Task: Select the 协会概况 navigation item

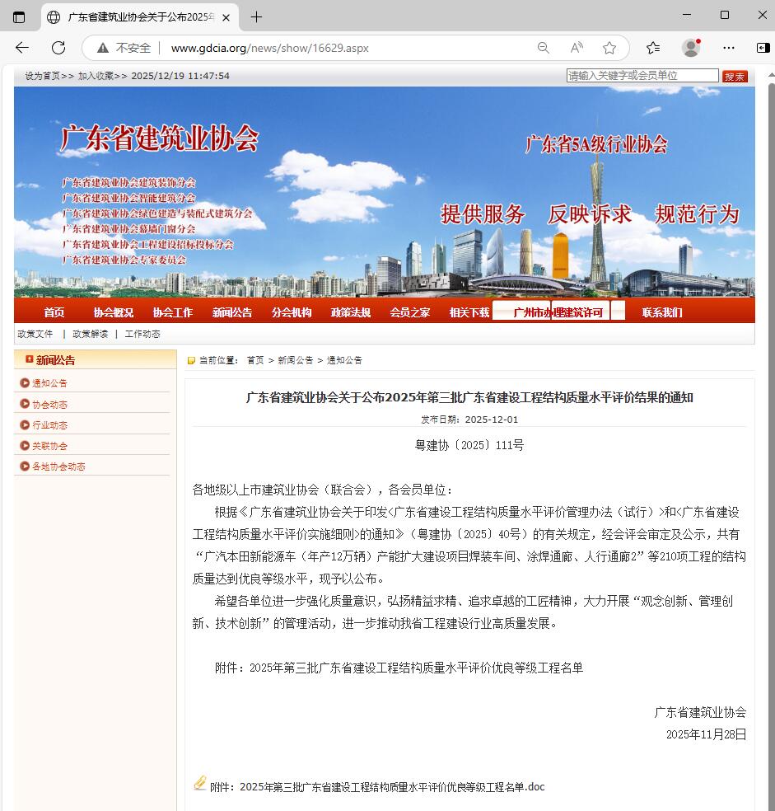Action: point(113,312)
